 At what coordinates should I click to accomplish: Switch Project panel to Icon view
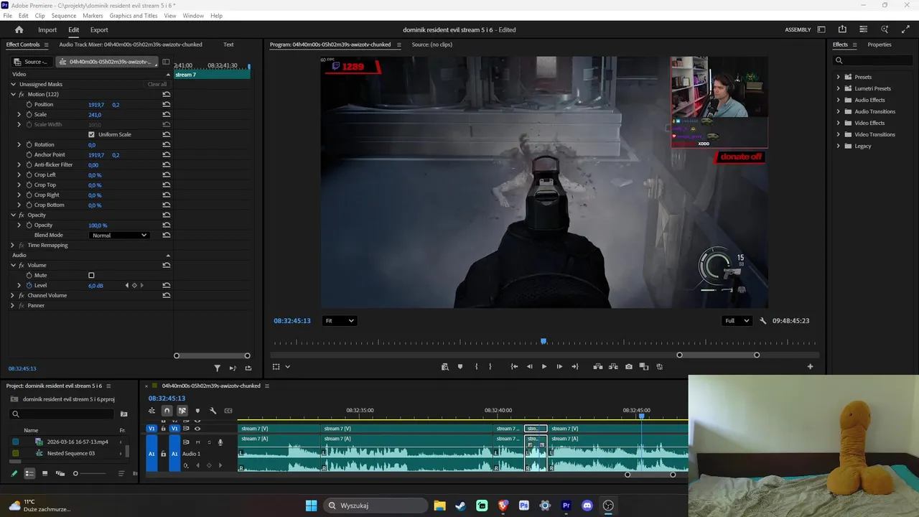pyautogui.click(x=45, y=473)
